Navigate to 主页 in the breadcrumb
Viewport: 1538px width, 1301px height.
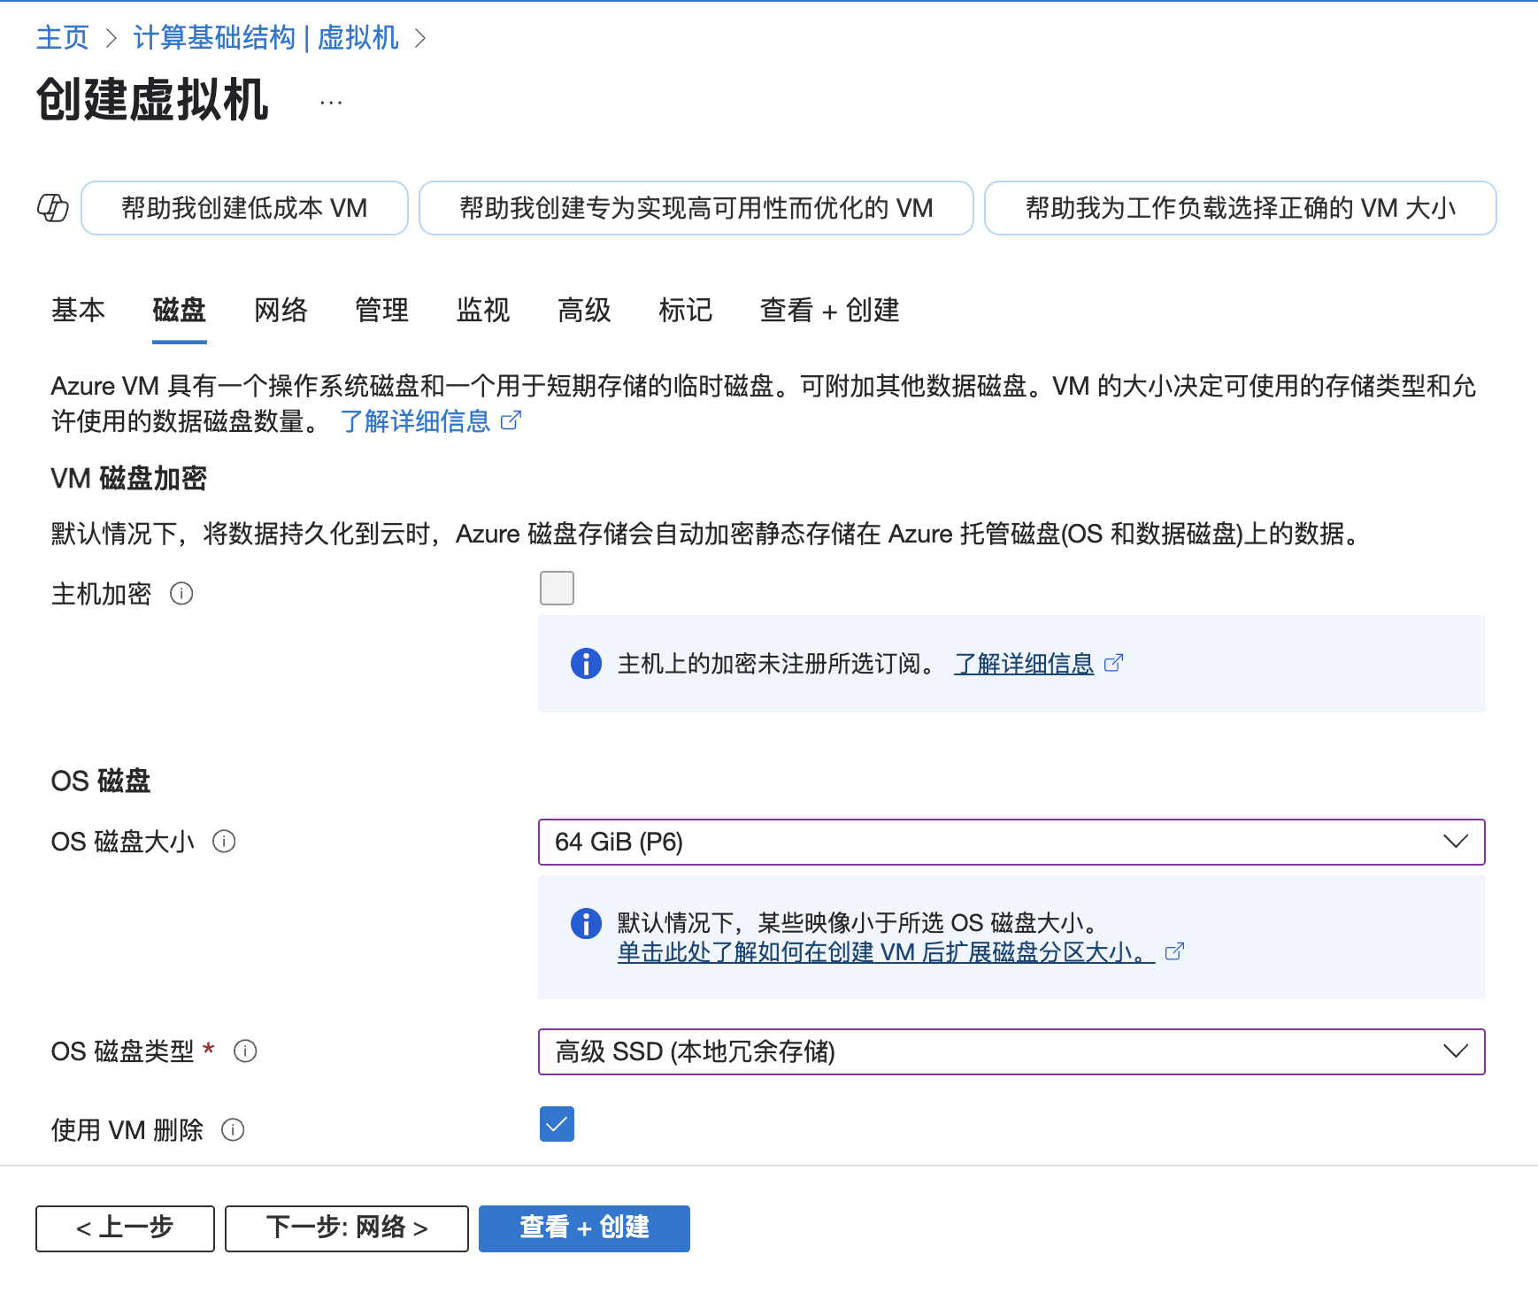62,38
